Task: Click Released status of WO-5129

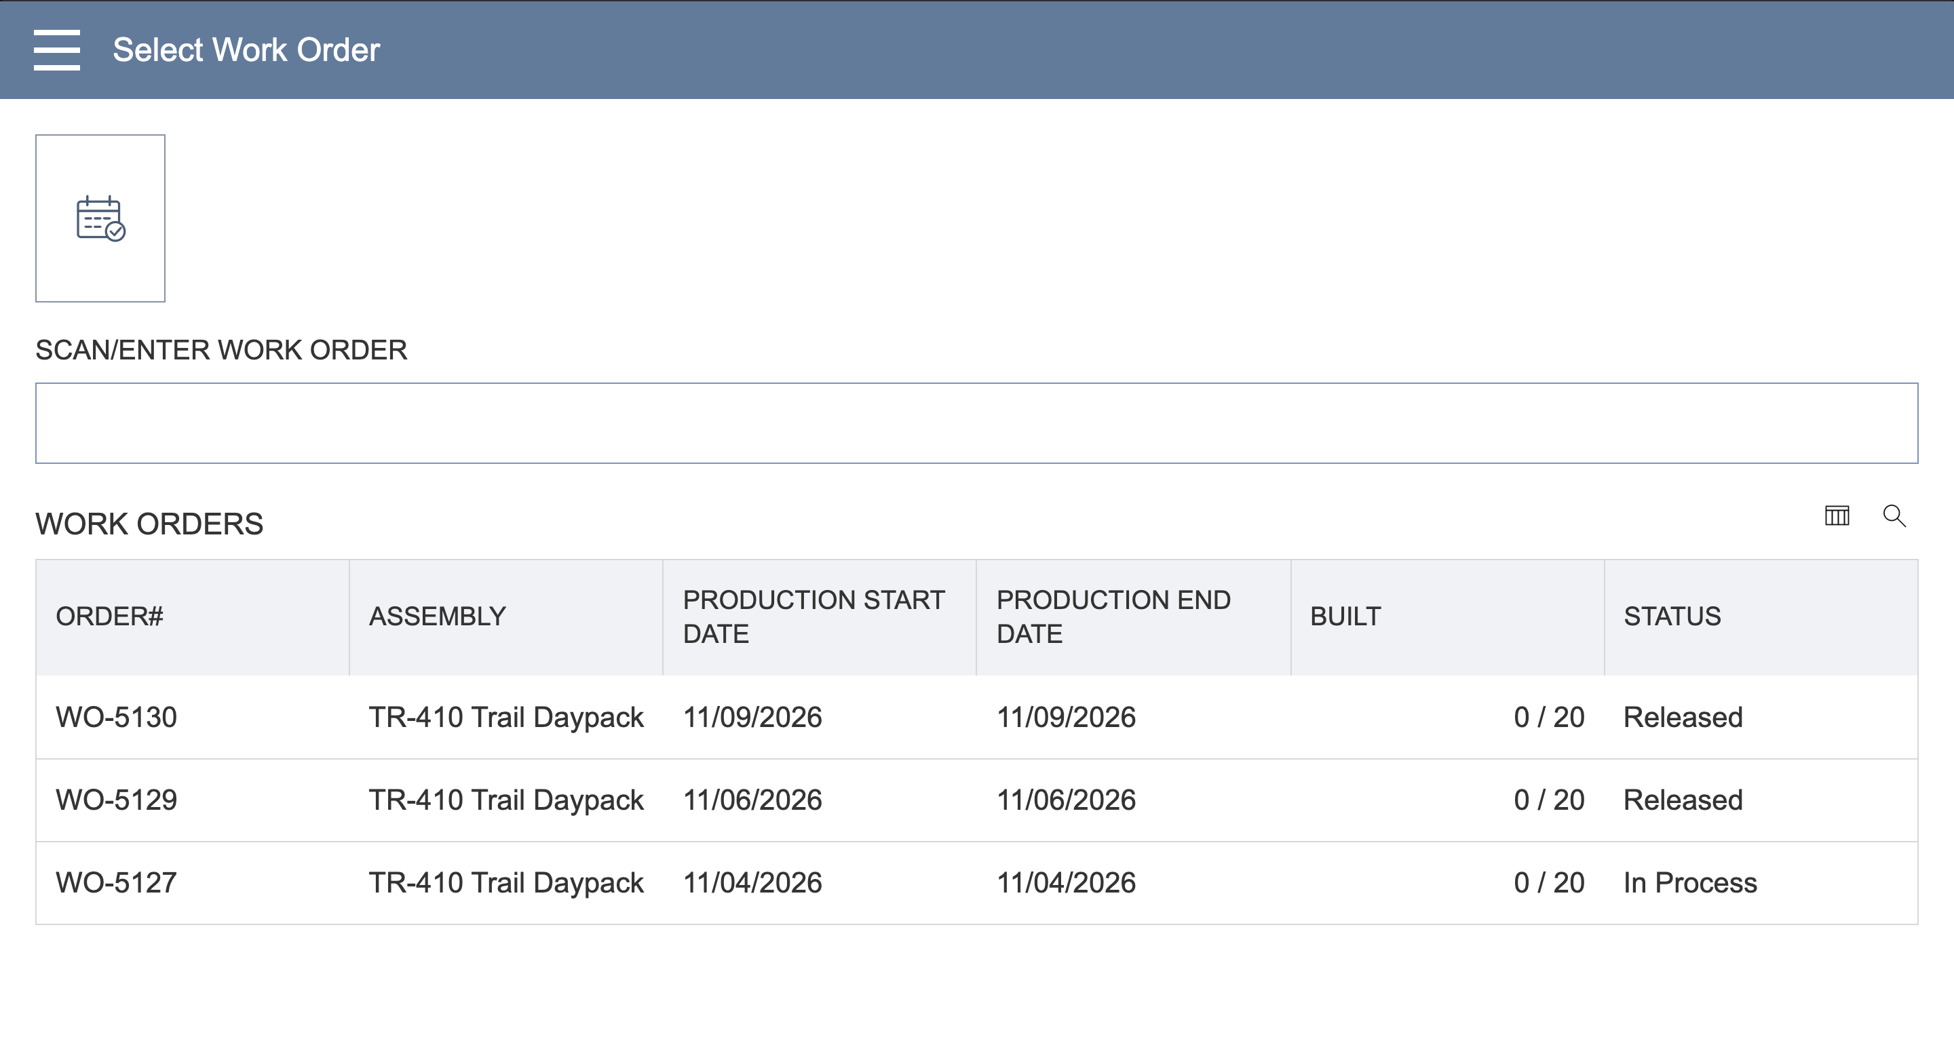Action: (1683, 800)
